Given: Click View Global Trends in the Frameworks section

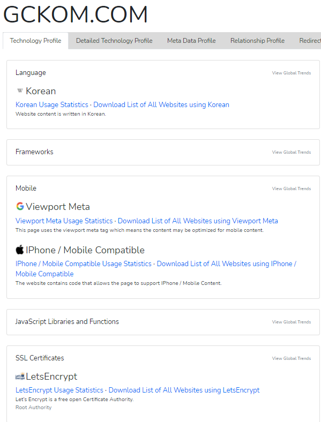Looking at the screenshot, I should pyautogui.click(x=292, y=152).
